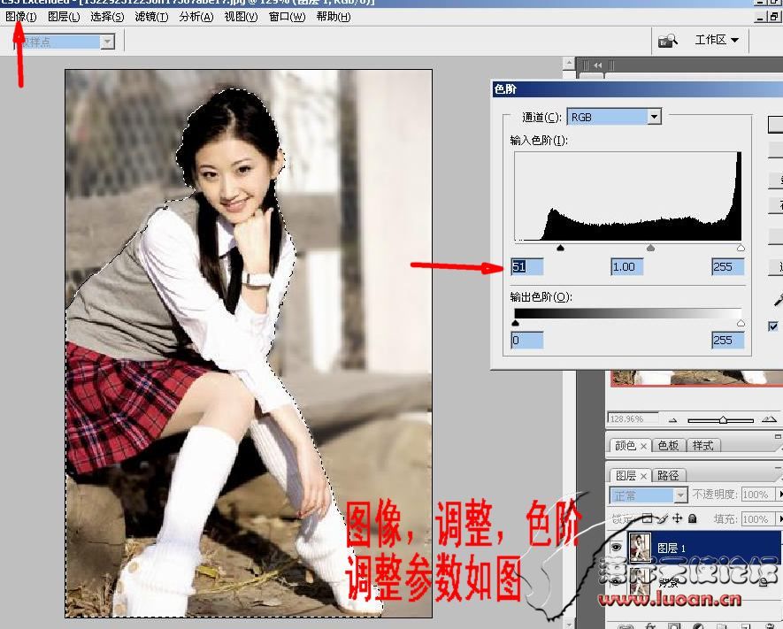Expand the 取样点 sample size dropdown
Viewport: 783px width, 629px height.
tap(107, 42)
